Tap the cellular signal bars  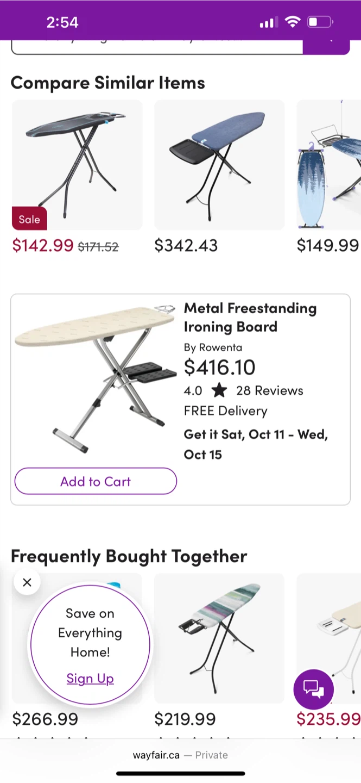[x=268, y=22]
